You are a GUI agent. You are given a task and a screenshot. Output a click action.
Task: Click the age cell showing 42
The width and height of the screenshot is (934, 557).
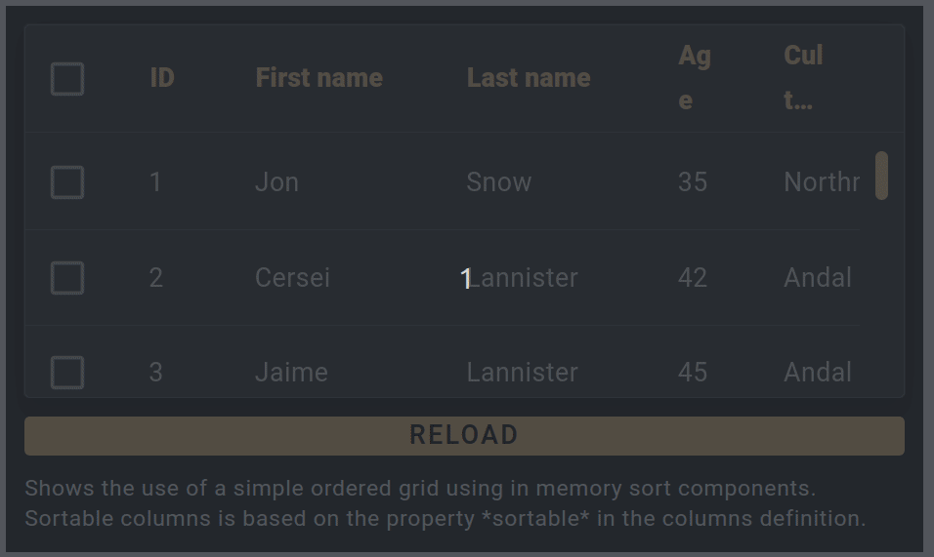693,278
